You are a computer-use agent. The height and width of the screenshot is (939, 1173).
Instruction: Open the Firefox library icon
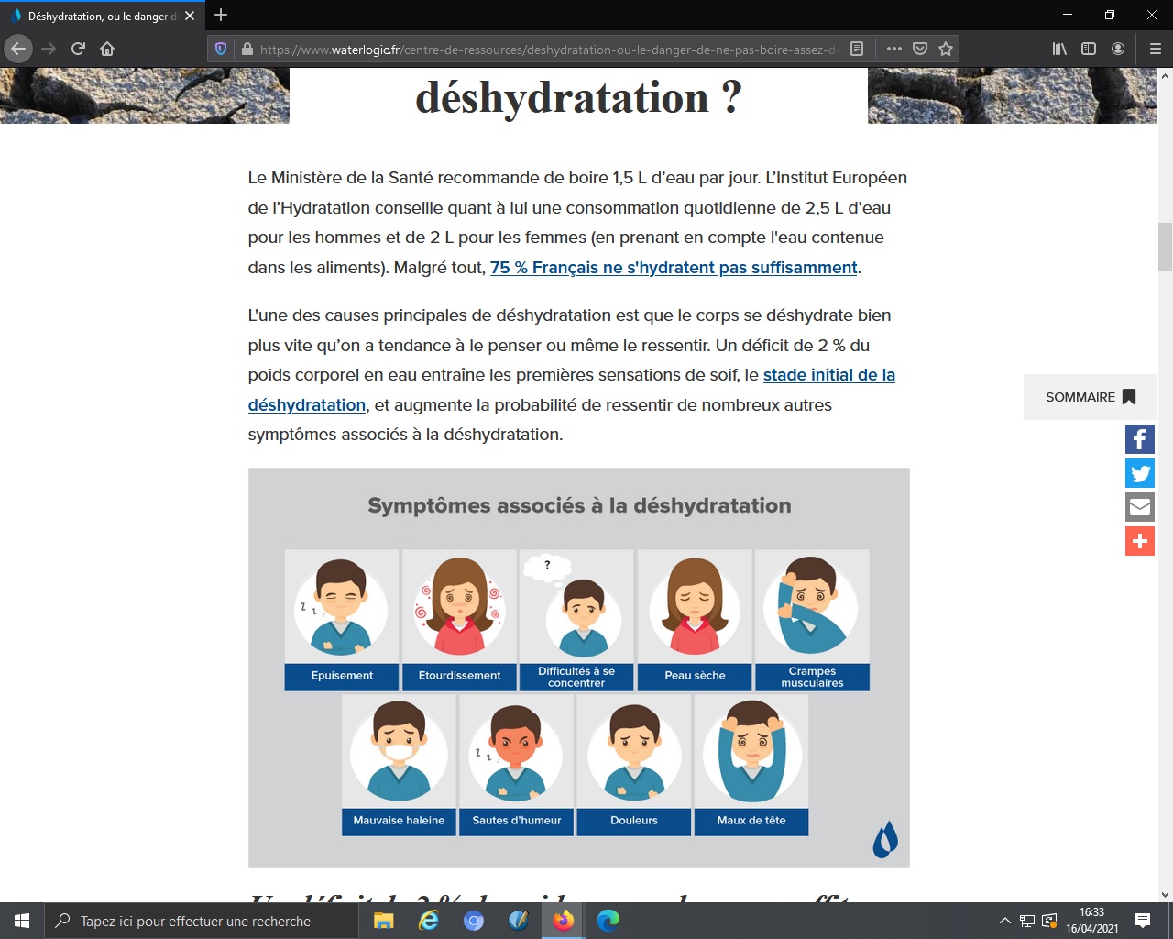pyautogui.click(x=1059, y=49)
